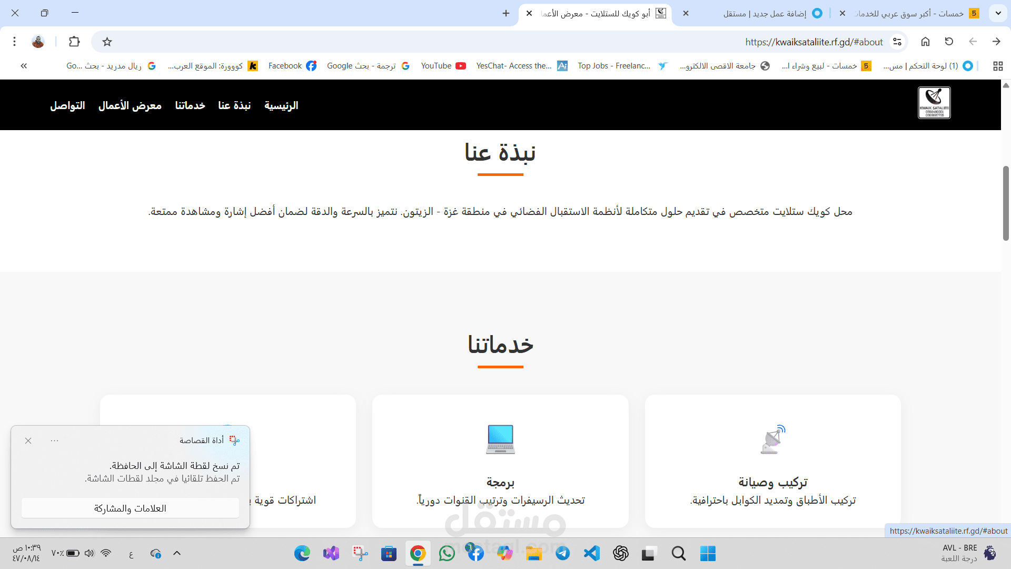Open WhatsApp from the taskbar
The width and height of the screenshot is (1011, 569).
(447, 553)
